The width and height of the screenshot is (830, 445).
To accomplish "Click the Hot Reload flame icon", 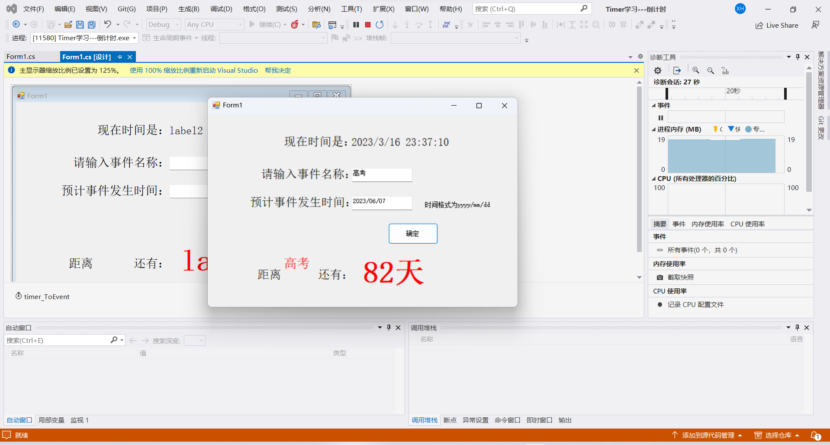I will (x=295, y=25).
